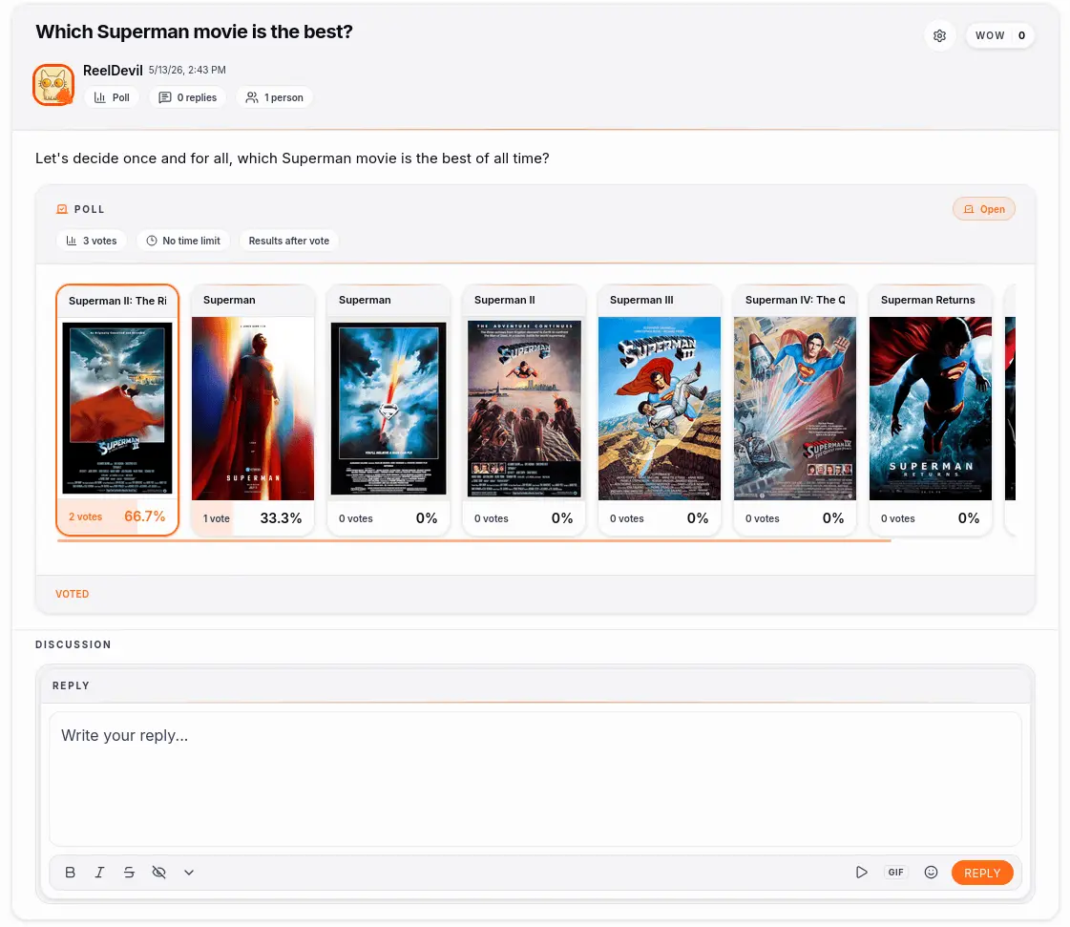Select the Superman IV poster thumbnail
Image resolution: width=1070 pixels, height=927 pixels.
tap(794, 409)
